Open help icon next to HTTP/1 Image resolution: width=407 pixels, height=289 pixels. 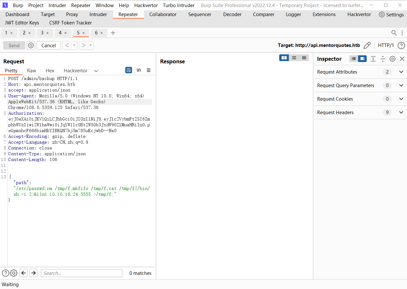[401, 45]
